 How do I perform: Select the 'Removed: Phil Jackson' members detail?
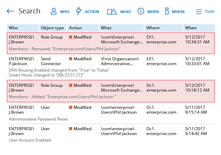[65, 49]
